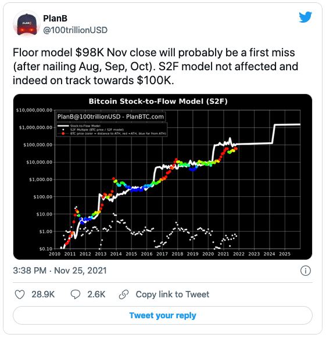Open the Stock-to-Flow chart image
This screenshot has height=338, width=326.
coord(163,177)
